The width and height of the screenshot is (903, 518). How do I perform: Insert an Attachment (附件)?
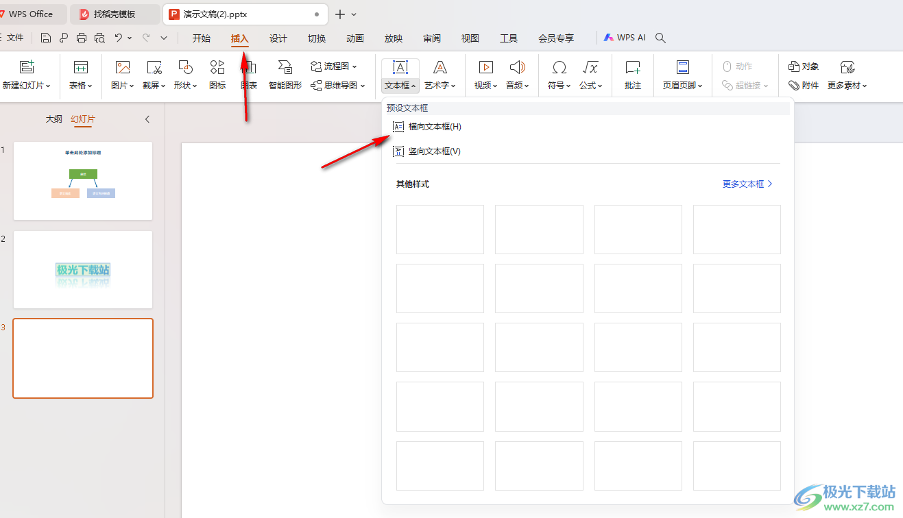pyautogui.click(x=804, y=86)
